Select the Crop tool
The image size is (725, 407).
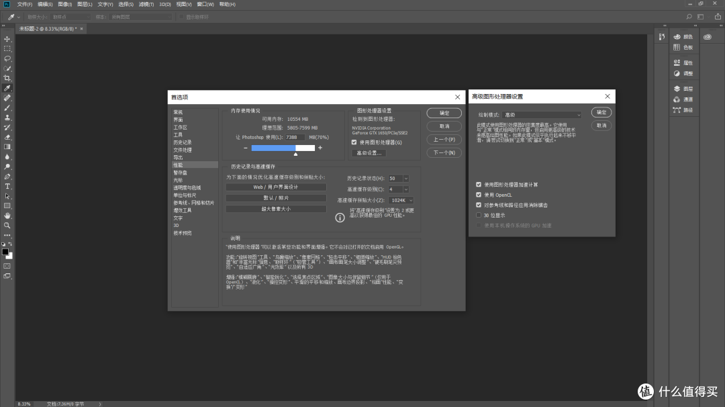click(x=7, y=78)
